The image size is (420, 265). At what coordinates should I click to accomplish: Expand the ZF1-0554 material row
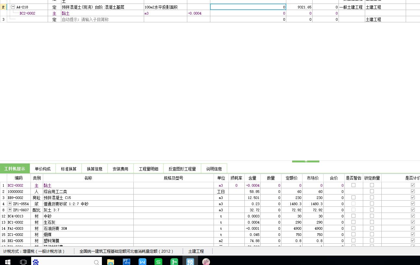point(10,204)
